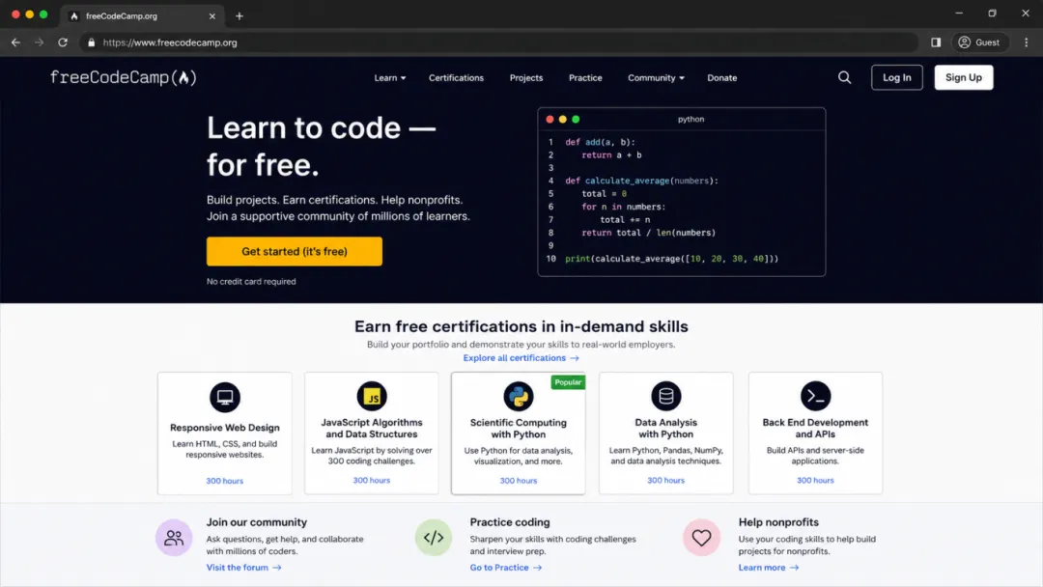Follow the Learn more link under Help nonprofits
The height and width of the screenshot is (587, 1043).
(x=769, y=568)
